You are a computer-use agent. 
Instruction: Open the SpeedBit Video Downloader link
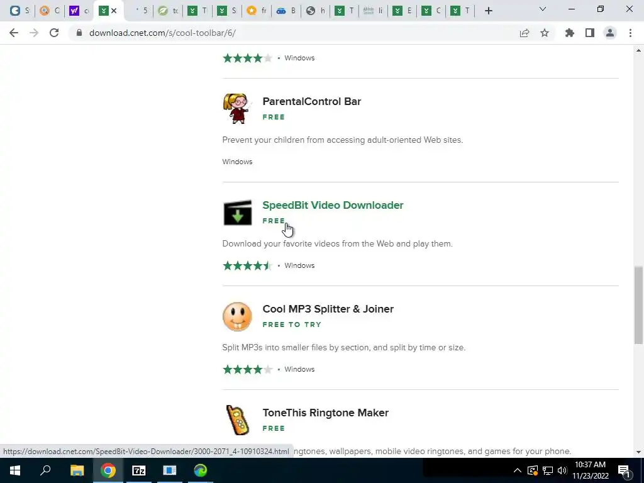(x=333, y=205)
